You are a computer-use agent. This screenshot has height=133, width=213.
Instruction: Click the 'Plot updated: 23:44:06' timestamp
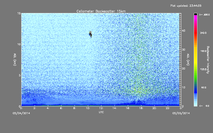click(x=186, y=6)
